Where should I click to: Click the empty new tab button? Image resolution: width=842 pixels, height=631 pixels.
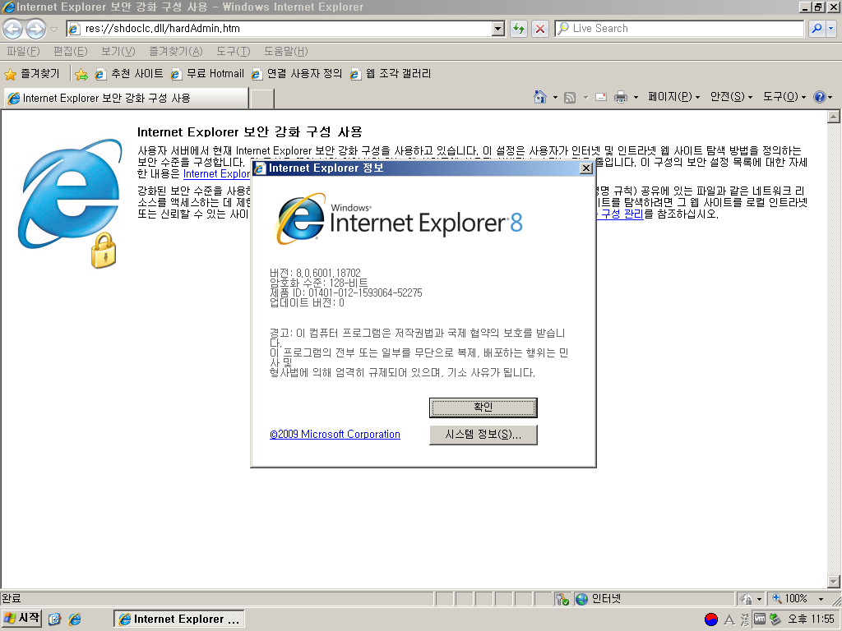(x=262, y=99)
